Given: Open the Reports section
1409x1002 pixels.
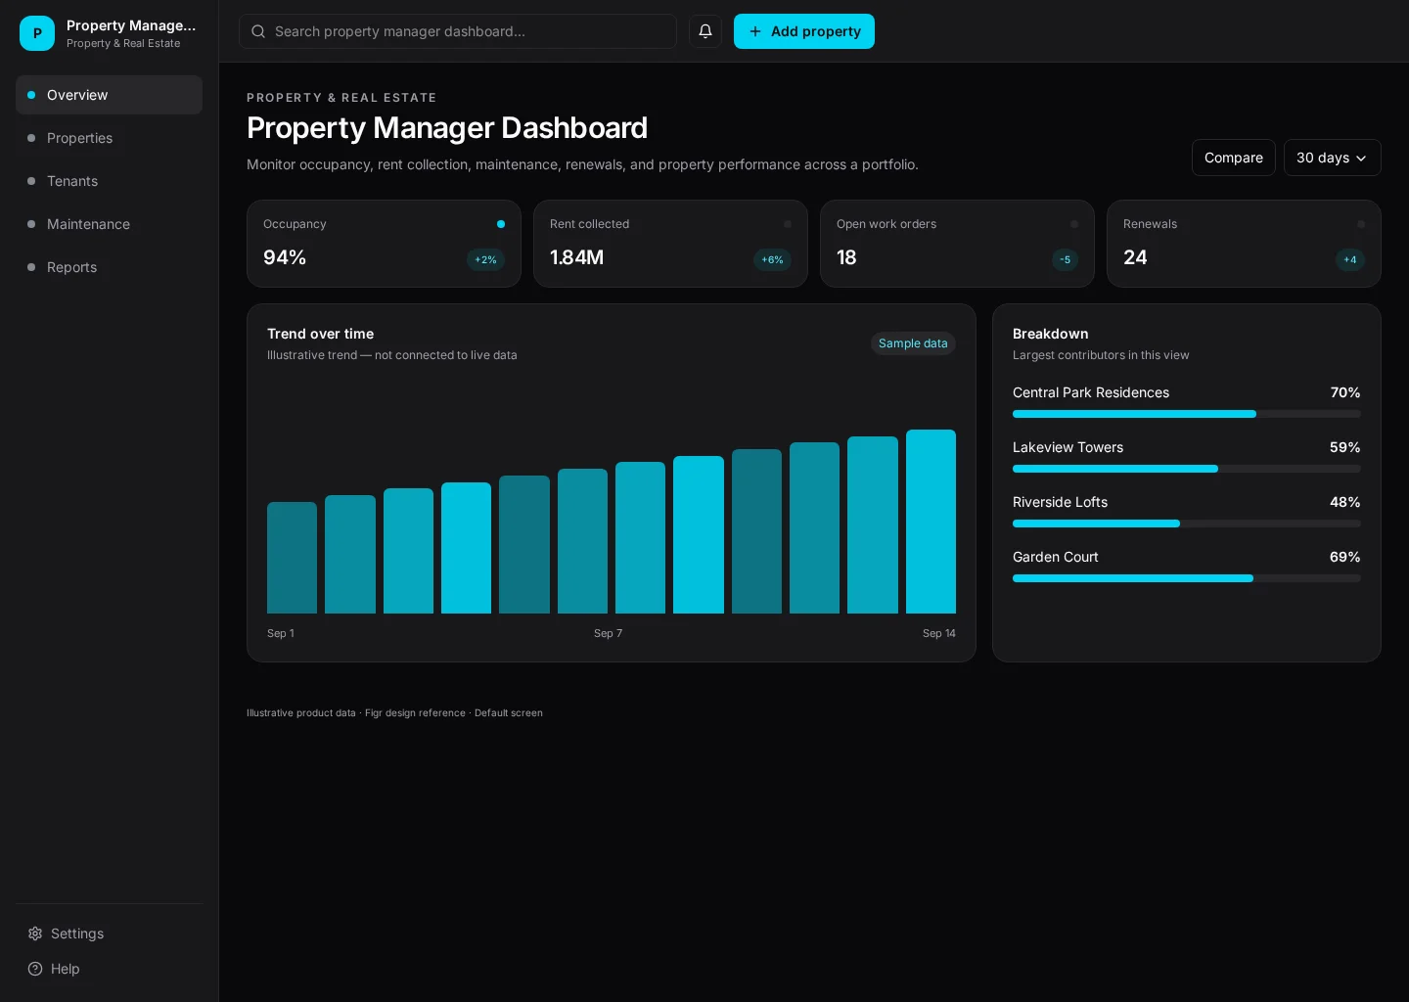Looking at the screenshot, I should click(x=109, y=267).
